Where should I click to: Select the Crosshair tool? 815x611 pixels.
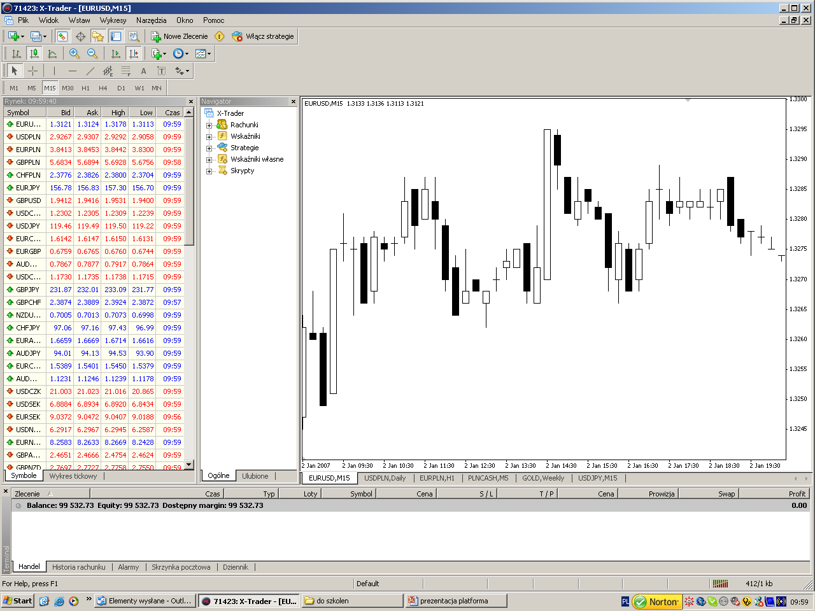[32, 71]
